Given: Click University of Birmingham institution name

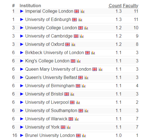Looking at the screenshot, I should point(50,86).
